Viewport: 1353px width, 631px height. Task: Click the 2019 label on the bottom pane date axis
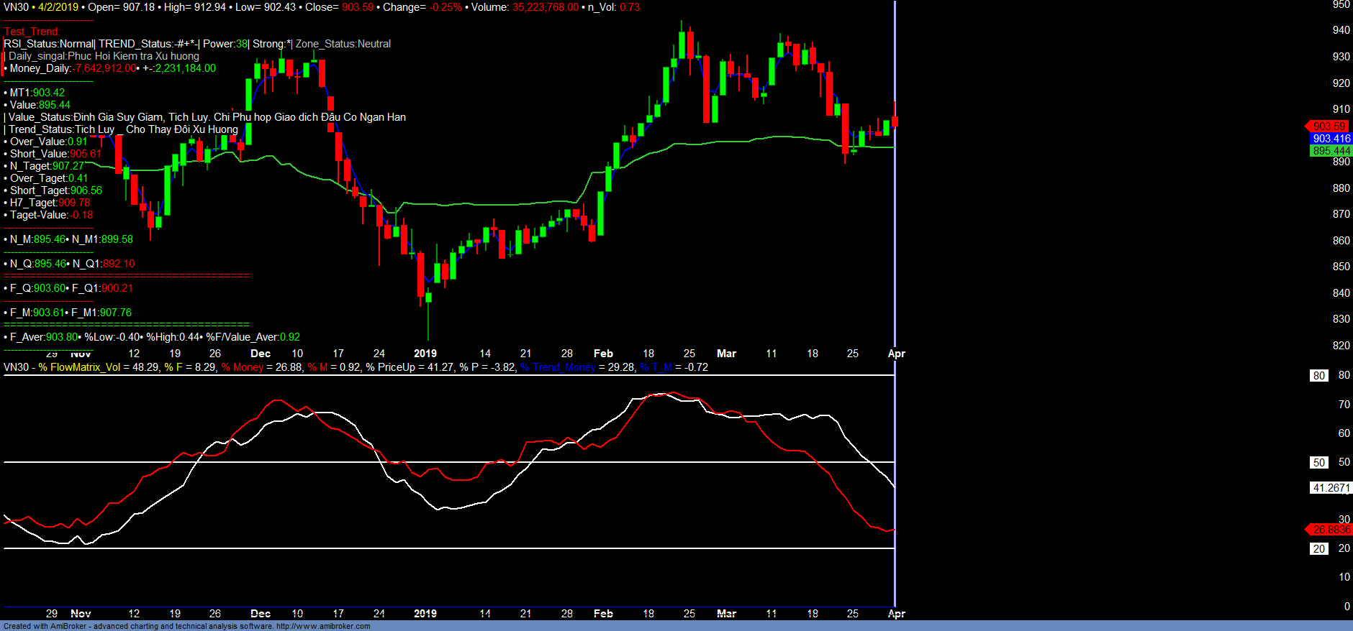(x=425, y=614)
